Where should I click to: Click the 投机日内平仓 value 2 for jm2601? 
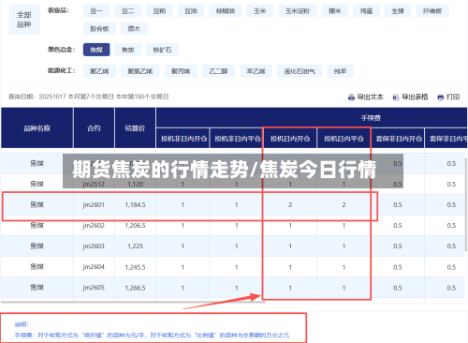(344, 205)
